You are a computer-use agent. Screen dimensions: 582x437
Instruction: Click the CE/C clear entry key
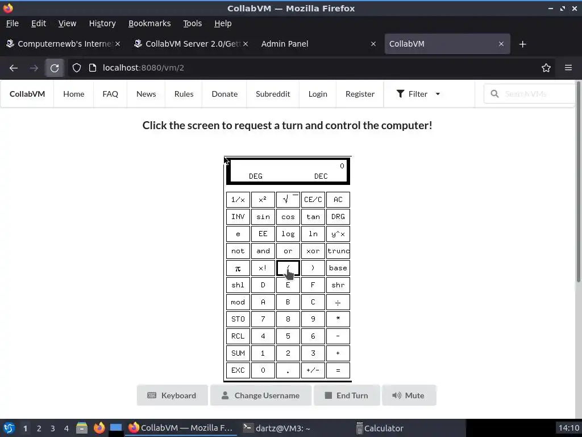tap(313, 200)
